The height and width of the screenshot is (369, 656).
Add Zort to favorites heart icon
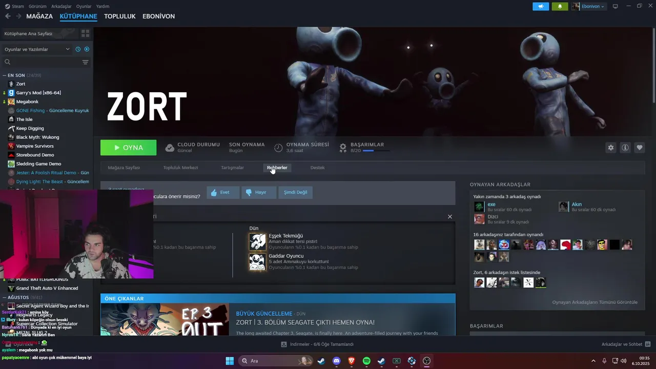tap(640, 148)
